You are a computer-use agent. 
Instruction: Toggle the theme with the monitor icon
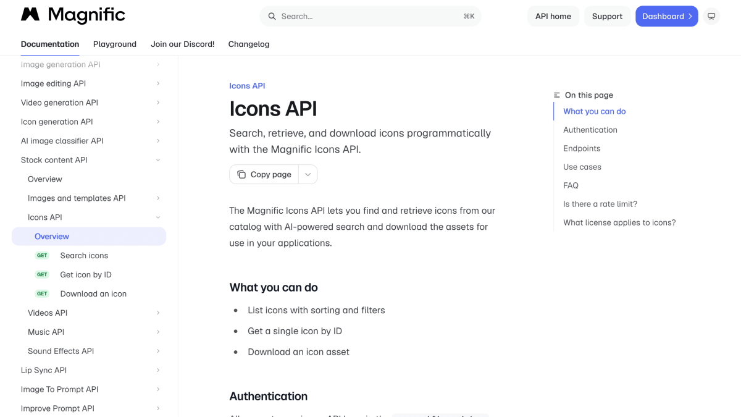pyautogui.click(x=711, y=16)
